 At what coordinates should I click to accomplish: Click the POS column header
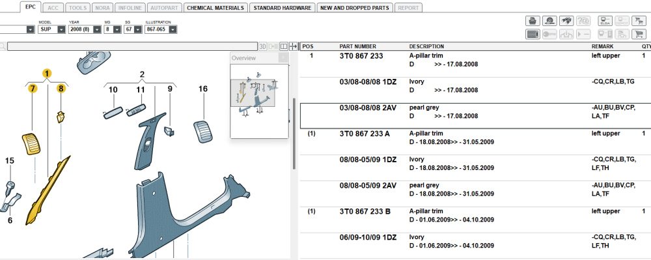pyautogui.click(x=308, y=46)
